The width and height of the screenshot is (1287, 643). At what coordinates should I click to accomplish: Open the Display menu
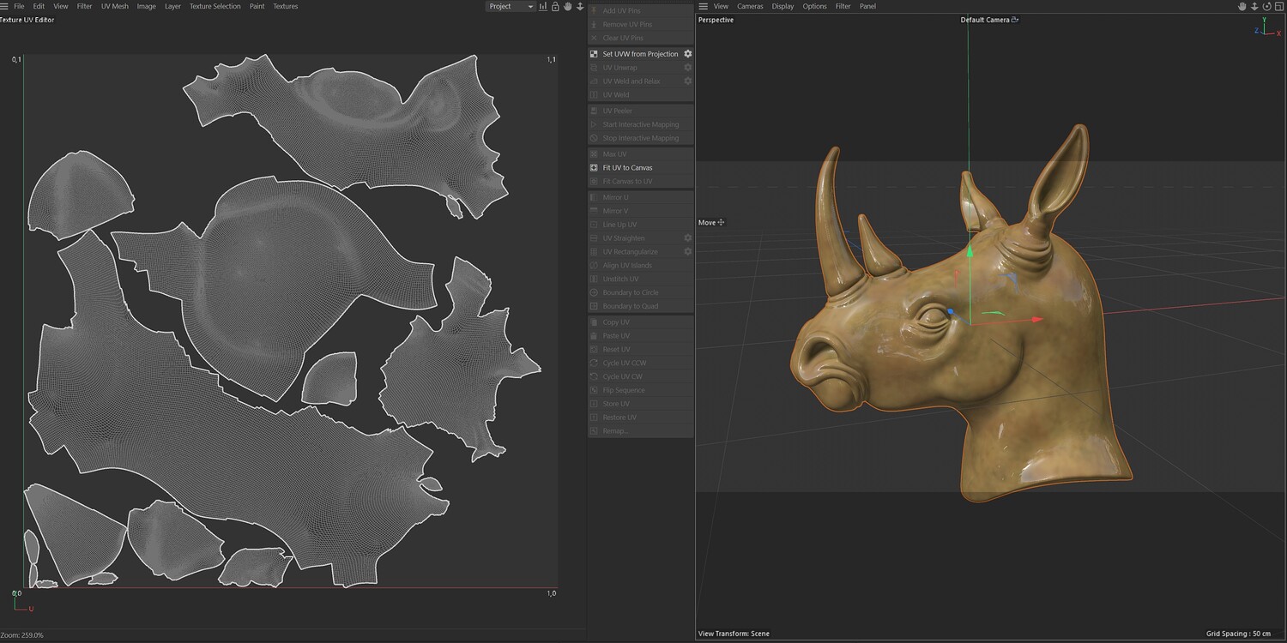[782, 6]
